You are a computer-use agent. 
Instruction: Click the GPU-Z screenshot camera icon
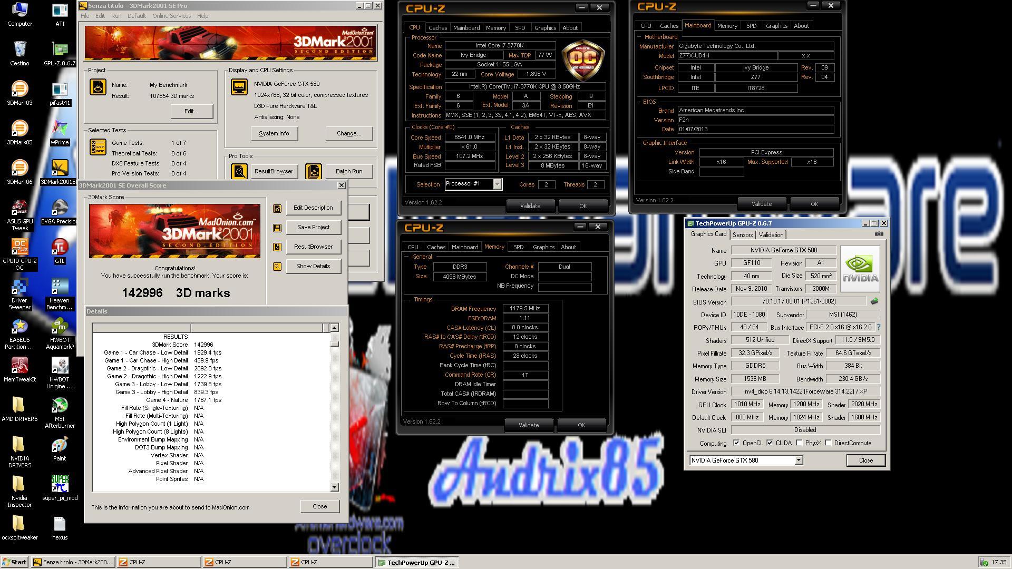click(879, 234)
